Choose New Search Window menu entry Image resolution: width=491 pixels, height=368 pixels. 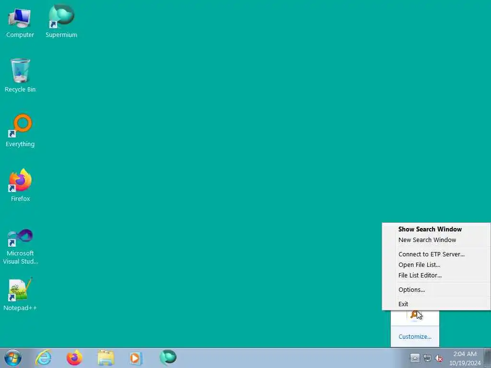(436, 240)
